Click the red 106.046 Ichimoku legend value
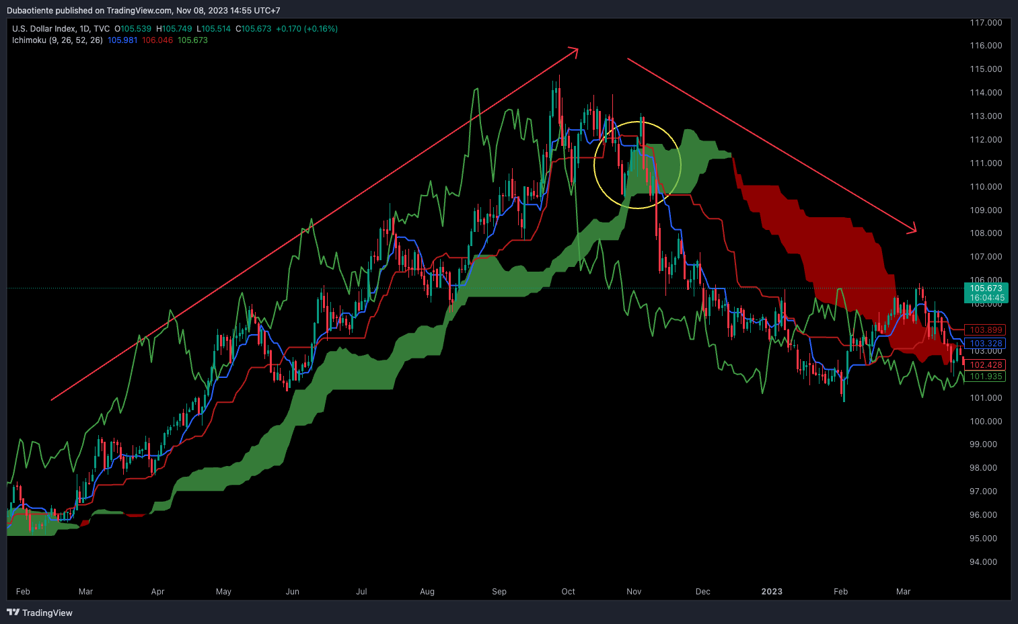This screenshot has height=624, width=1018. tap(157, 40)
